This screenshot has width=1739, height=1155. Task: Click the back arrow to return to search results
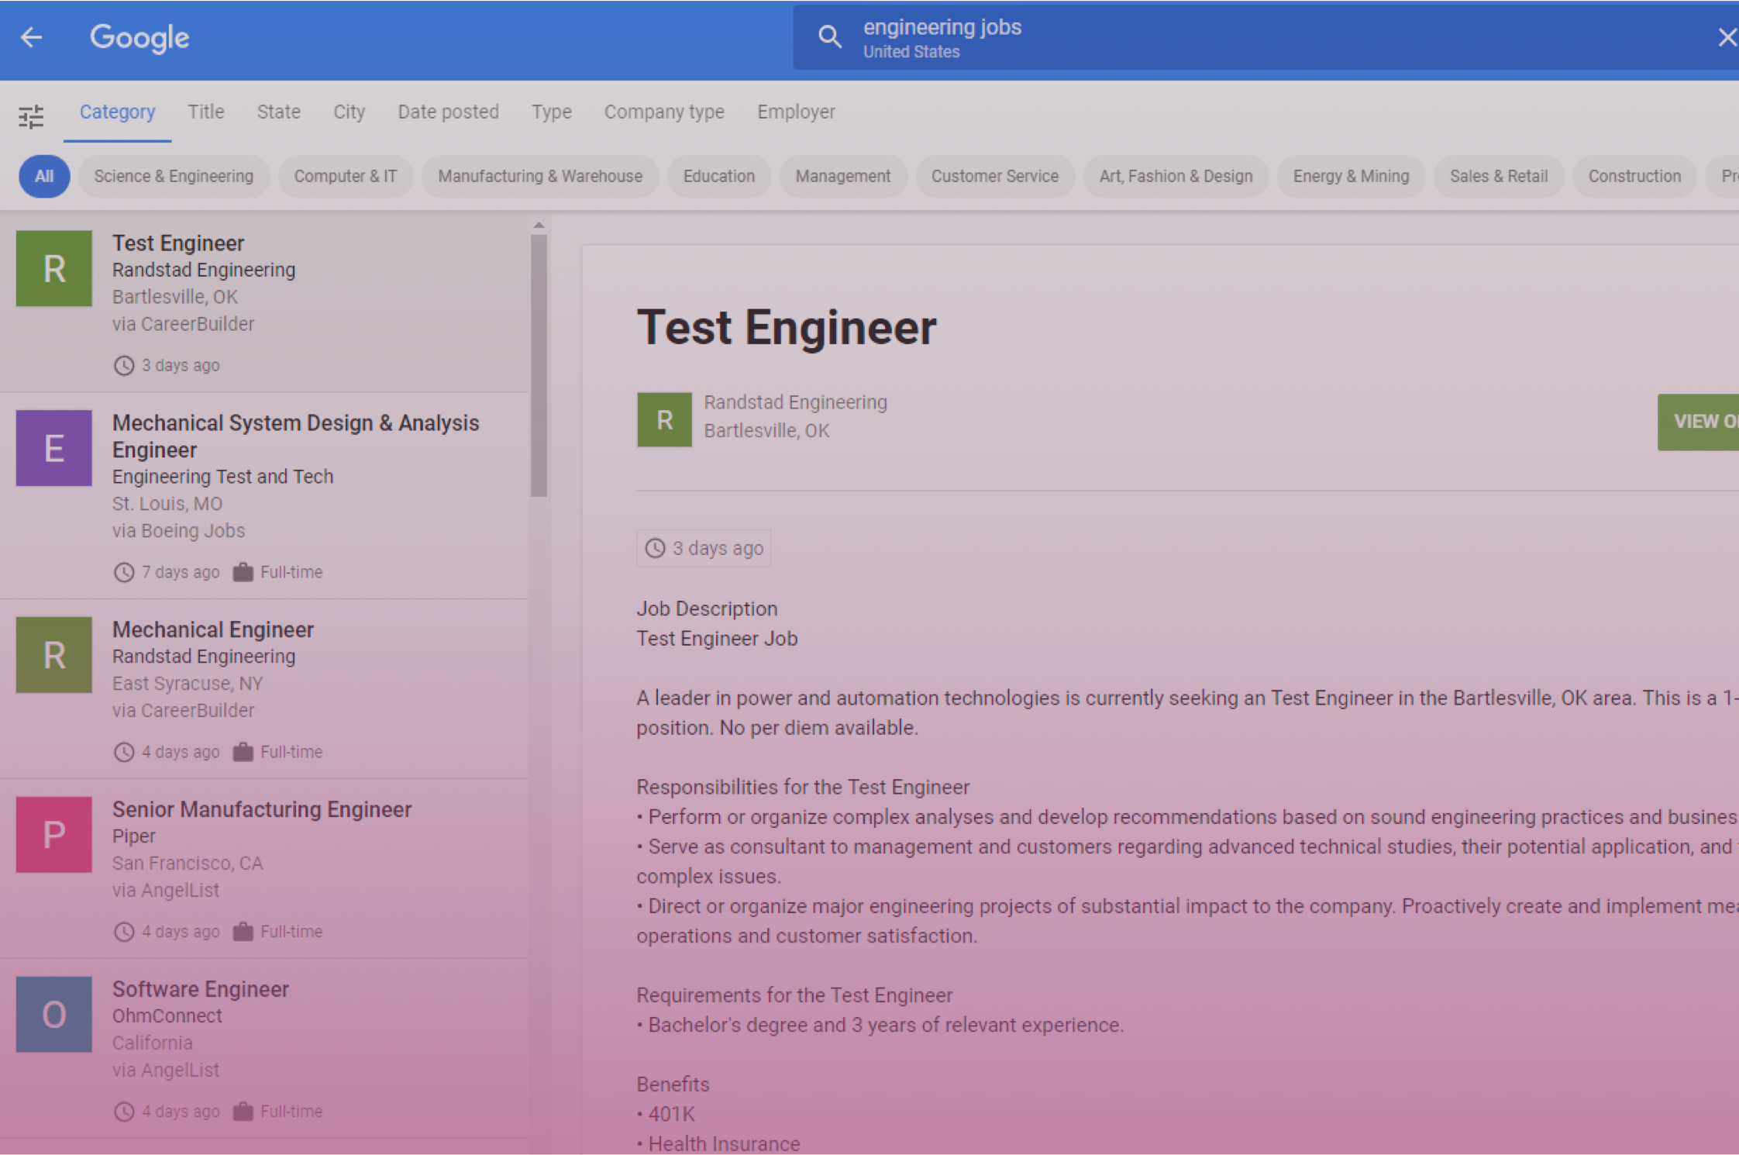click(x=31, y=37)
